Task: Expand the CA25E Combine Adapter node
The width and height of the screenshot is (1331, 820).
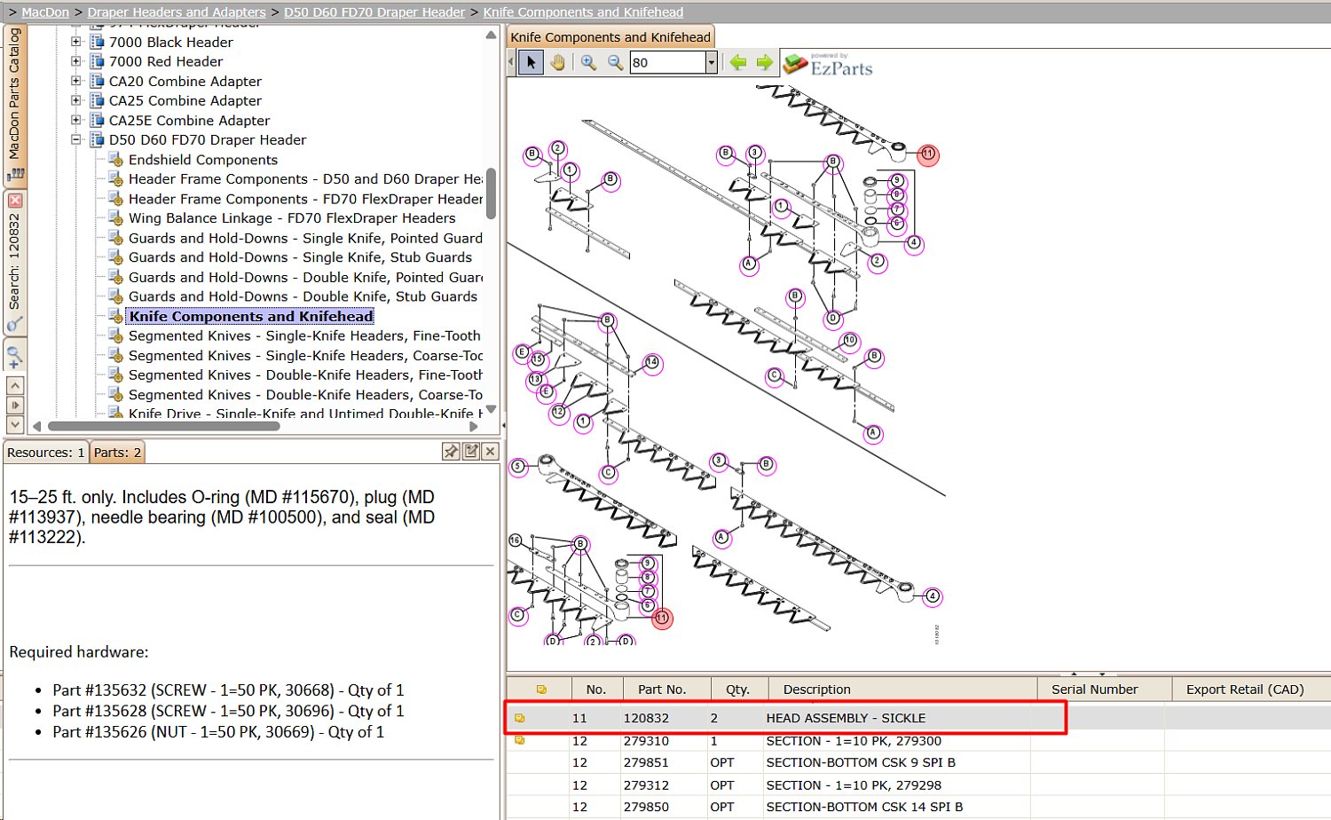Action: tap(76, 121)
